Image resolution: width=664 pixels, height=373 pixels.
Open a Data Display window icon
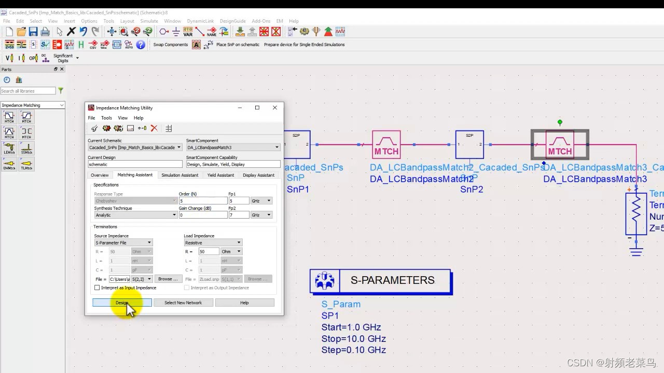pos(340,32)
